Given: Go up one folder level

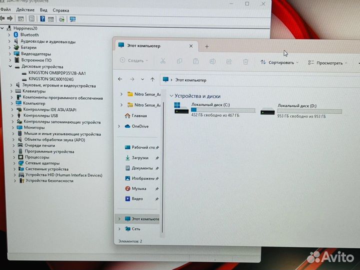Looking at the screenshot, I should click(x=152, y=79).
